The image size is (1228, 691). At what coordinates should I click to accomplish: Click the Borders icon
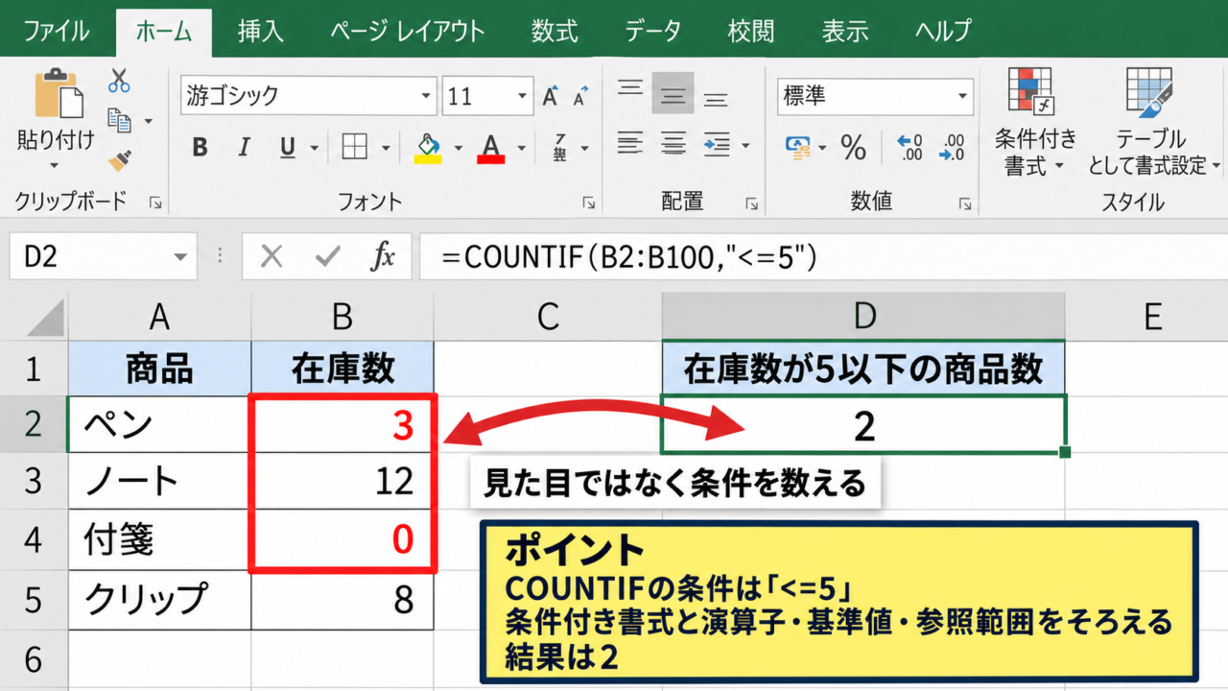click(x=355, y=148)
